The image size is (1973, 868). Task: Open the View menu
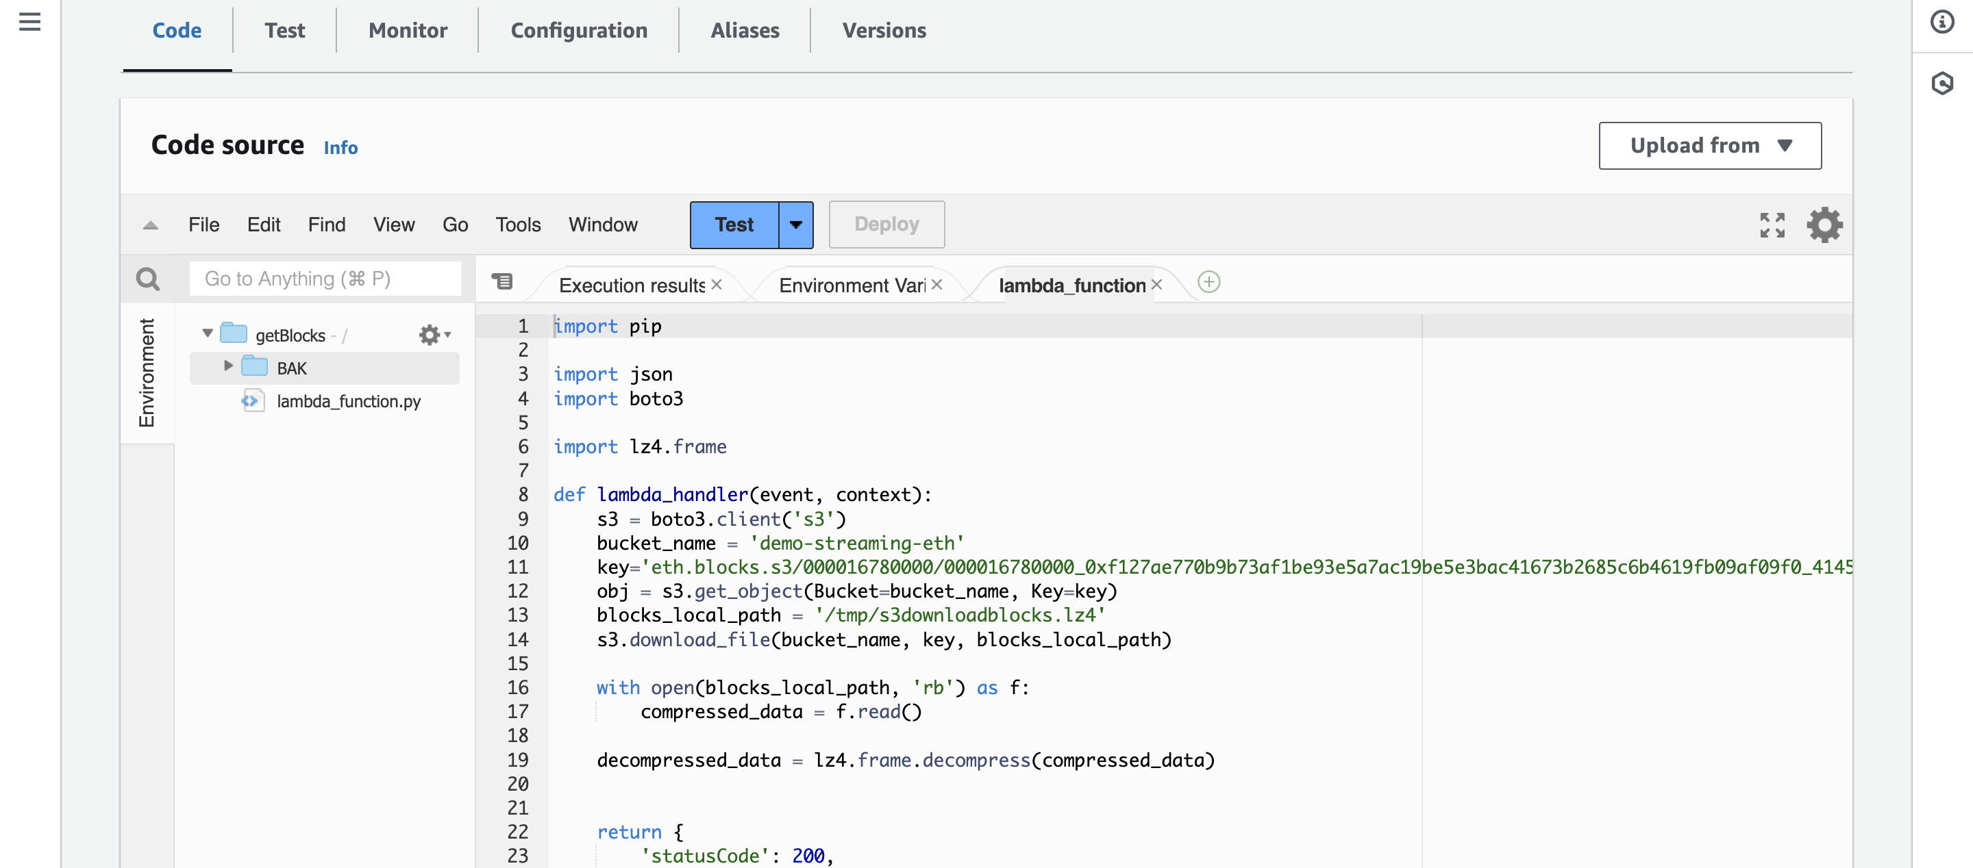394,225
